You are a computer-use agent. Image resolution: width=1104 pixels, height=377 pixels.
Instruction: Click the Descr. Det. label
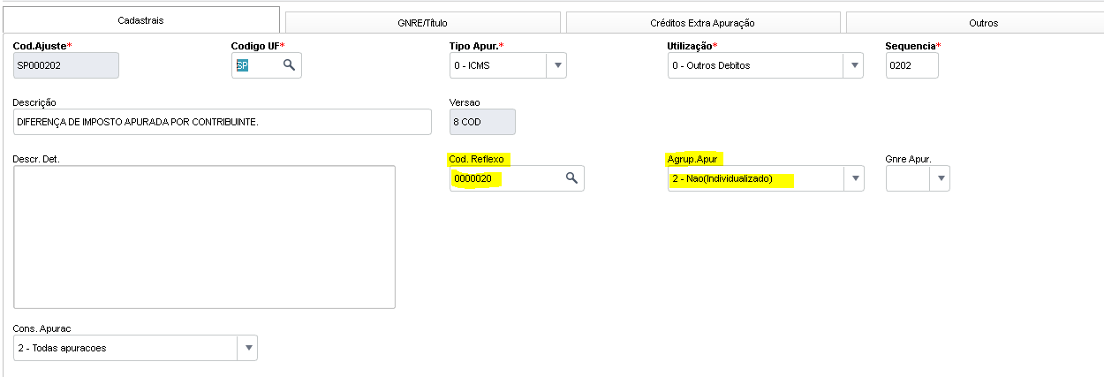[x=35, y=159]
